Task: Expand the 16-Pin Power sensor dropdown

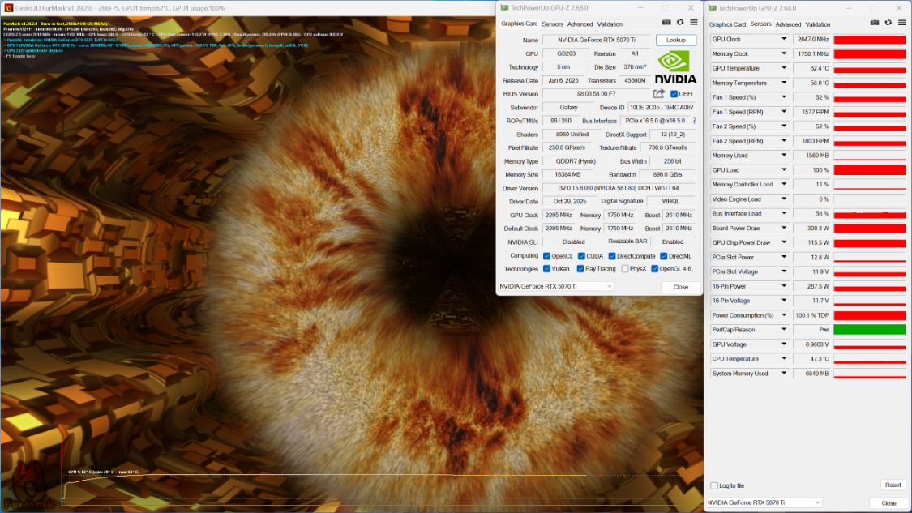Action: 783,286
